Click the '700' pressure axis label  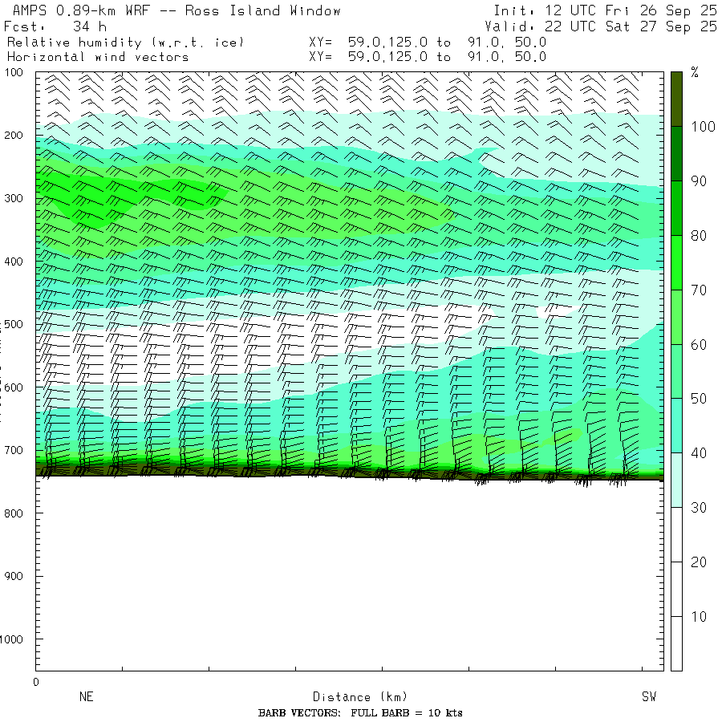(14, 450)
